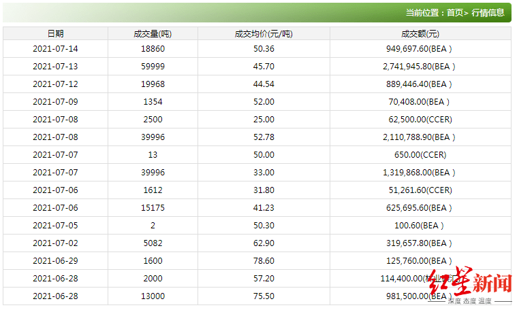This screenshot has height=312, width=519.
Task: Select the date 2021-07-13
Action: [55, 67]
